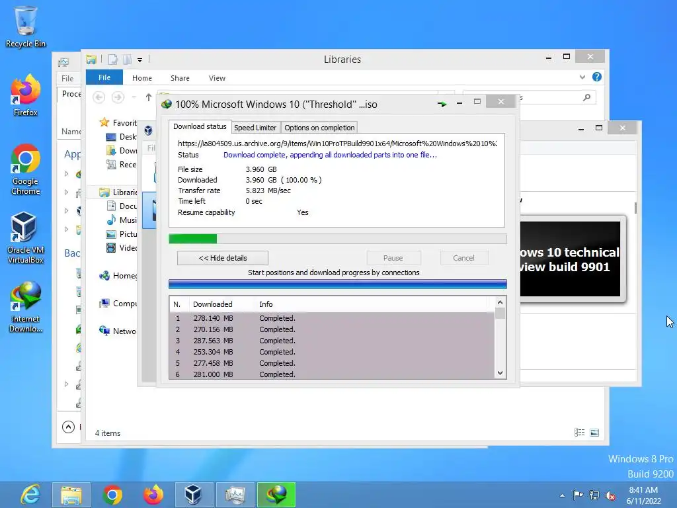
Task: Switch to details view icon in Libraries
Action: [579, 433]
